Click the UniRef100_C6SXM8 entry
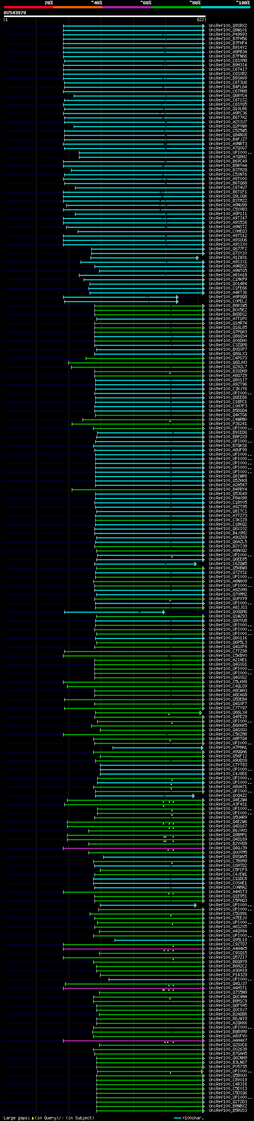Screen dimensions: 254x1121 click(x=228, y=60)
